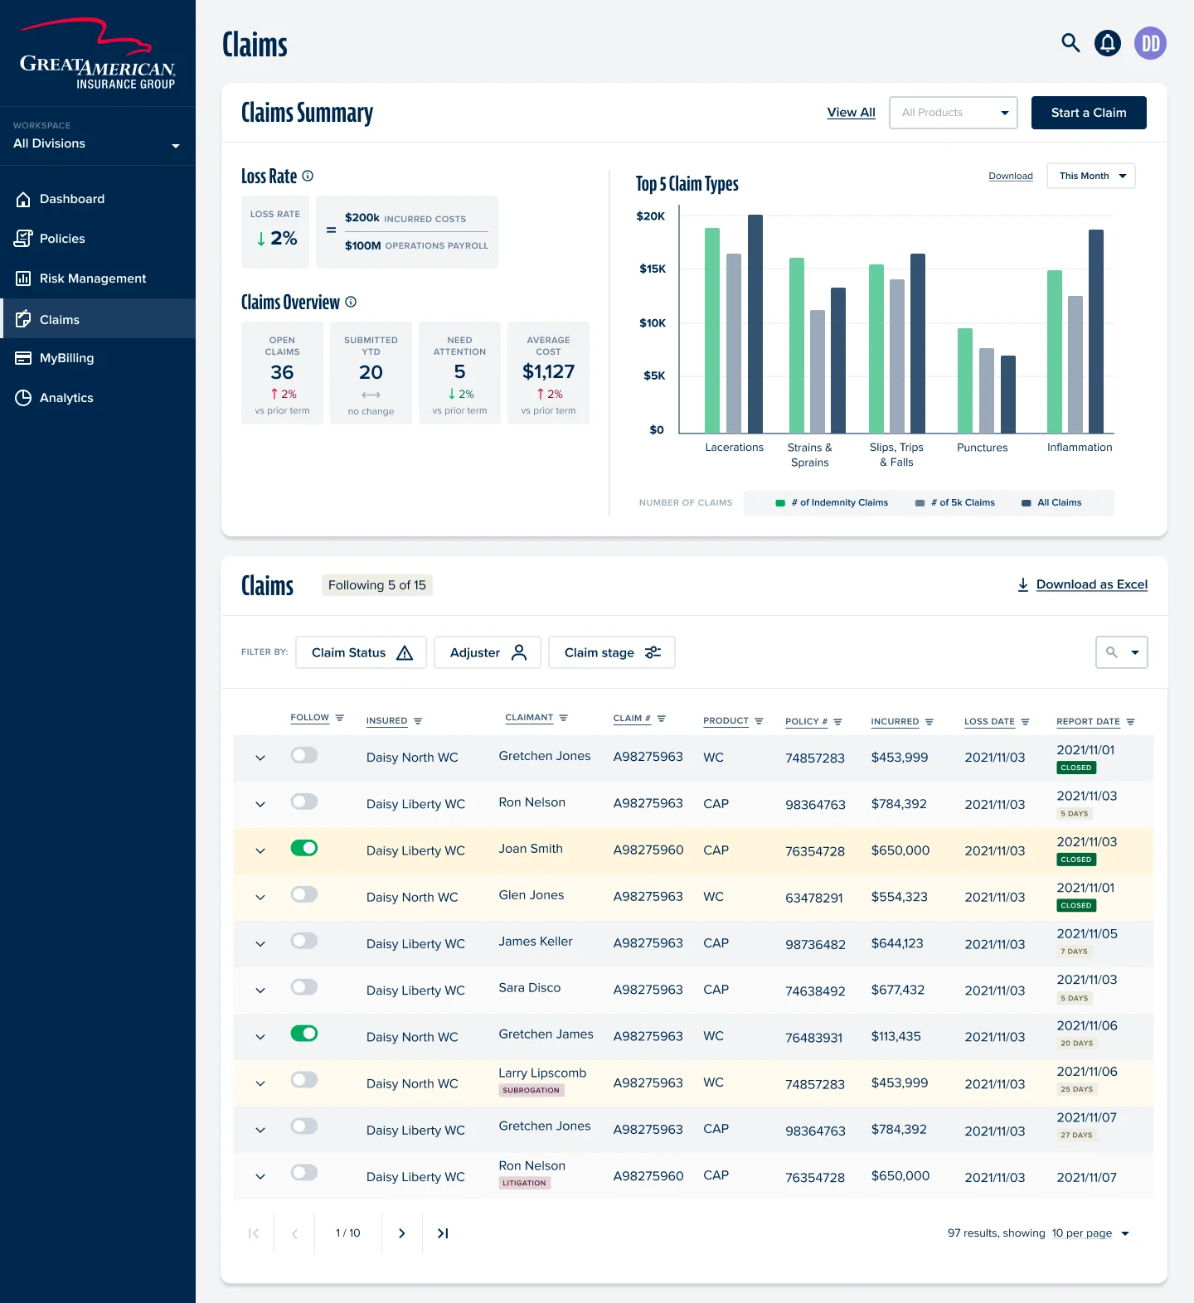
Task: Open the All Products dropdown
Action: [x=954, y=113]
